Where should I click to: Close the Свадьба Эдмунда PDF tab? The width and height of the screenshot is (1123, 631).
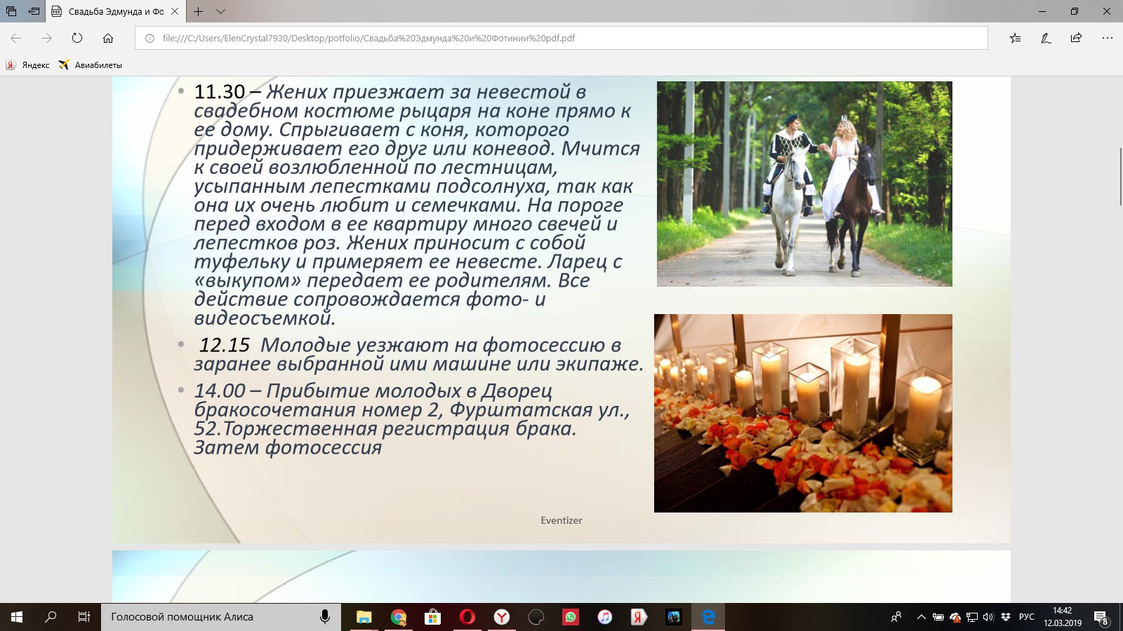click(x=175, y=11)
